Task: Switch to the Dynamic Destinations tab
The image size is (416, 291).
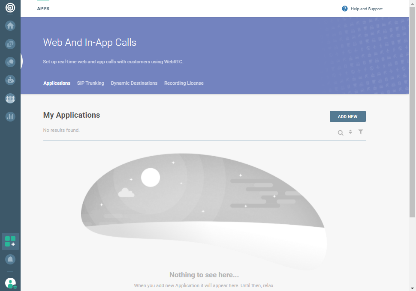Action: 134,83
